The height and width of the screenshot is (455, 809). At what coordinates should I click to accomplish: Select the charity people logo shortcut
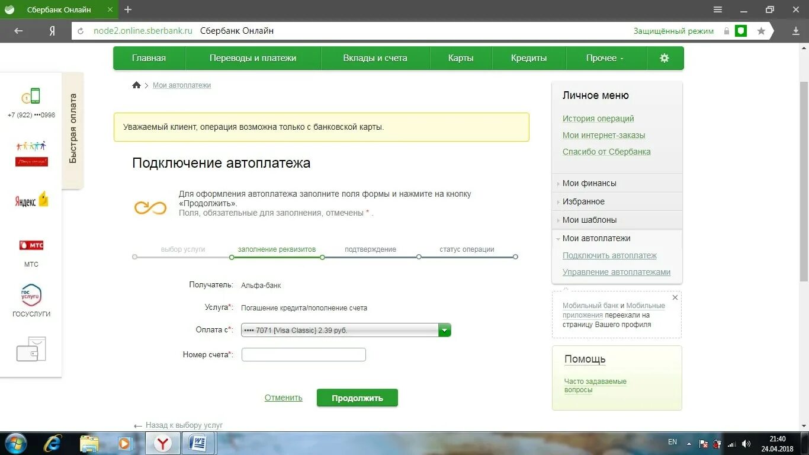(x=31, y=153)
